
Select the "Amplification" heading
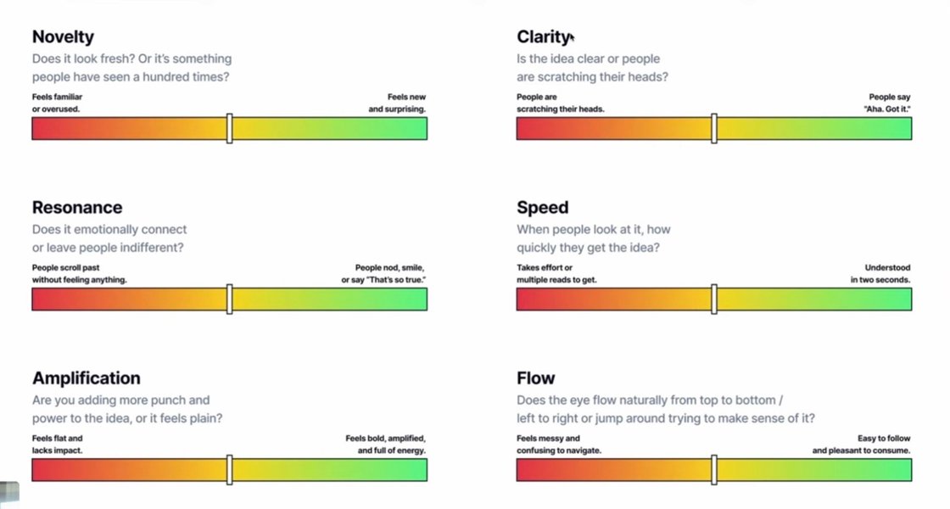pyautogui.click(x=87, y=378)
